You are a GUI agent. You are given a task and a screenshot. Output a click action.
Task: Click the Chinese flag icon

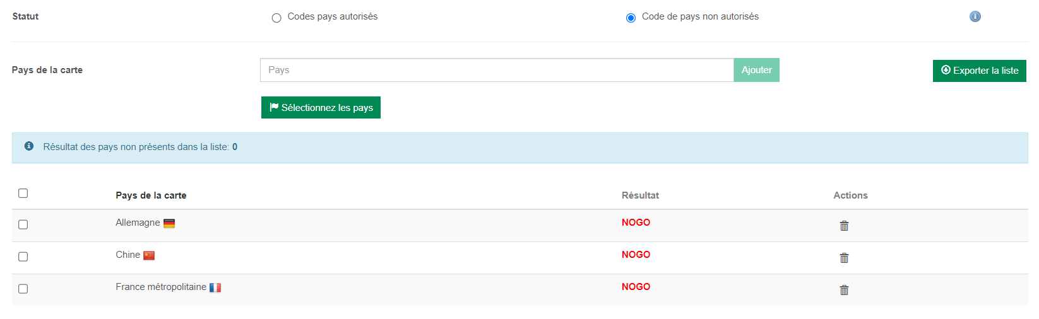tap(149, 255)
